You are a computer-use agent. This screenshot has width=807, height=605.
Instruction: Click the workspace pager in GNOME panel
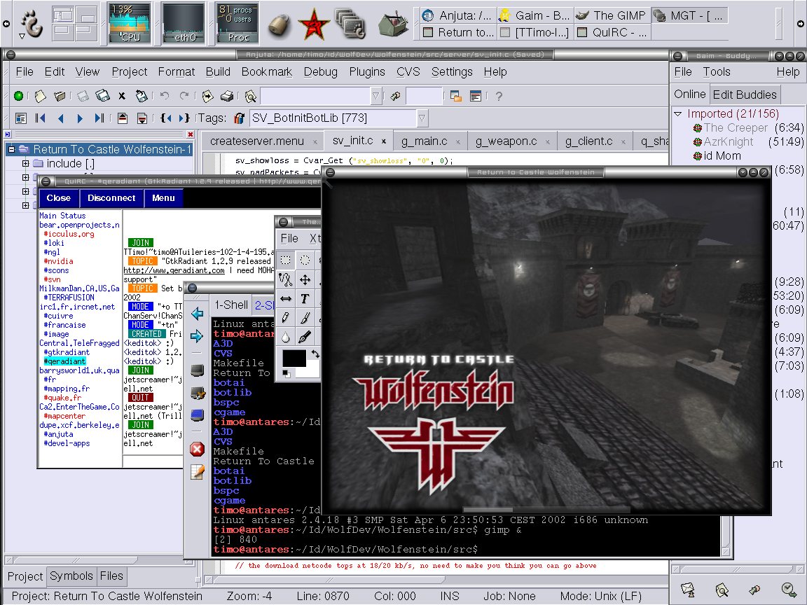click(75, 24)
